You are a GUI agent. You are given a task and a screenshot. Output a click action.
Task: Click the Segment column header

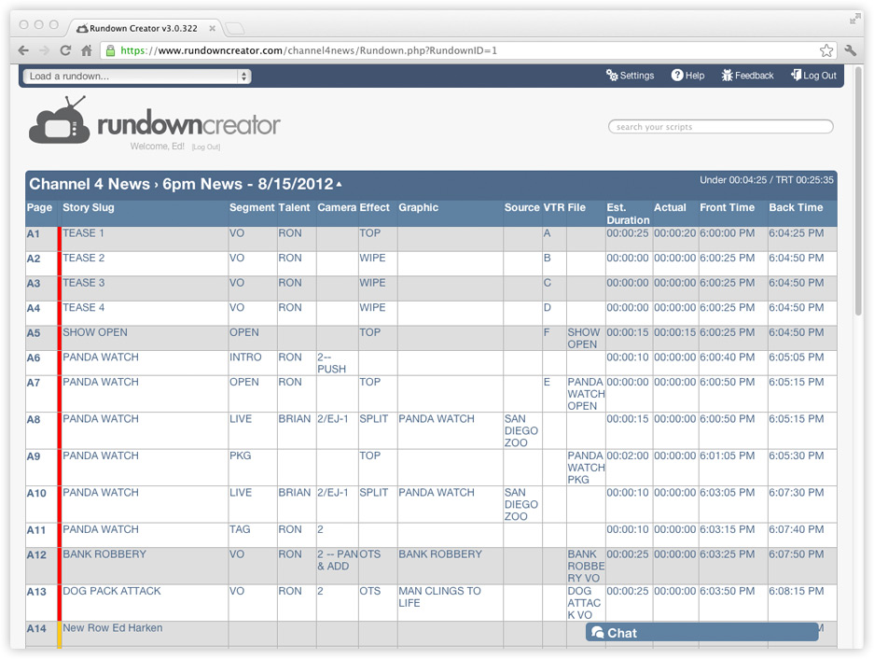(252, 207)
